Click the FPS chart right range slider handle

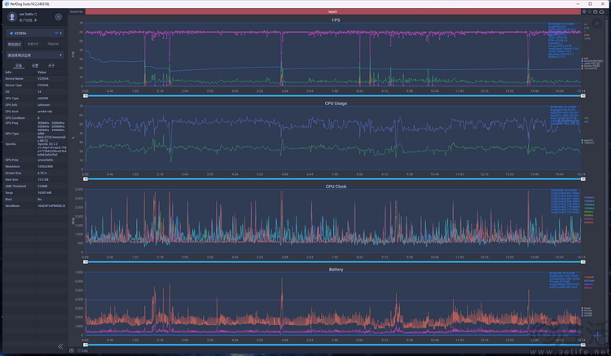[x=583, y=96]
